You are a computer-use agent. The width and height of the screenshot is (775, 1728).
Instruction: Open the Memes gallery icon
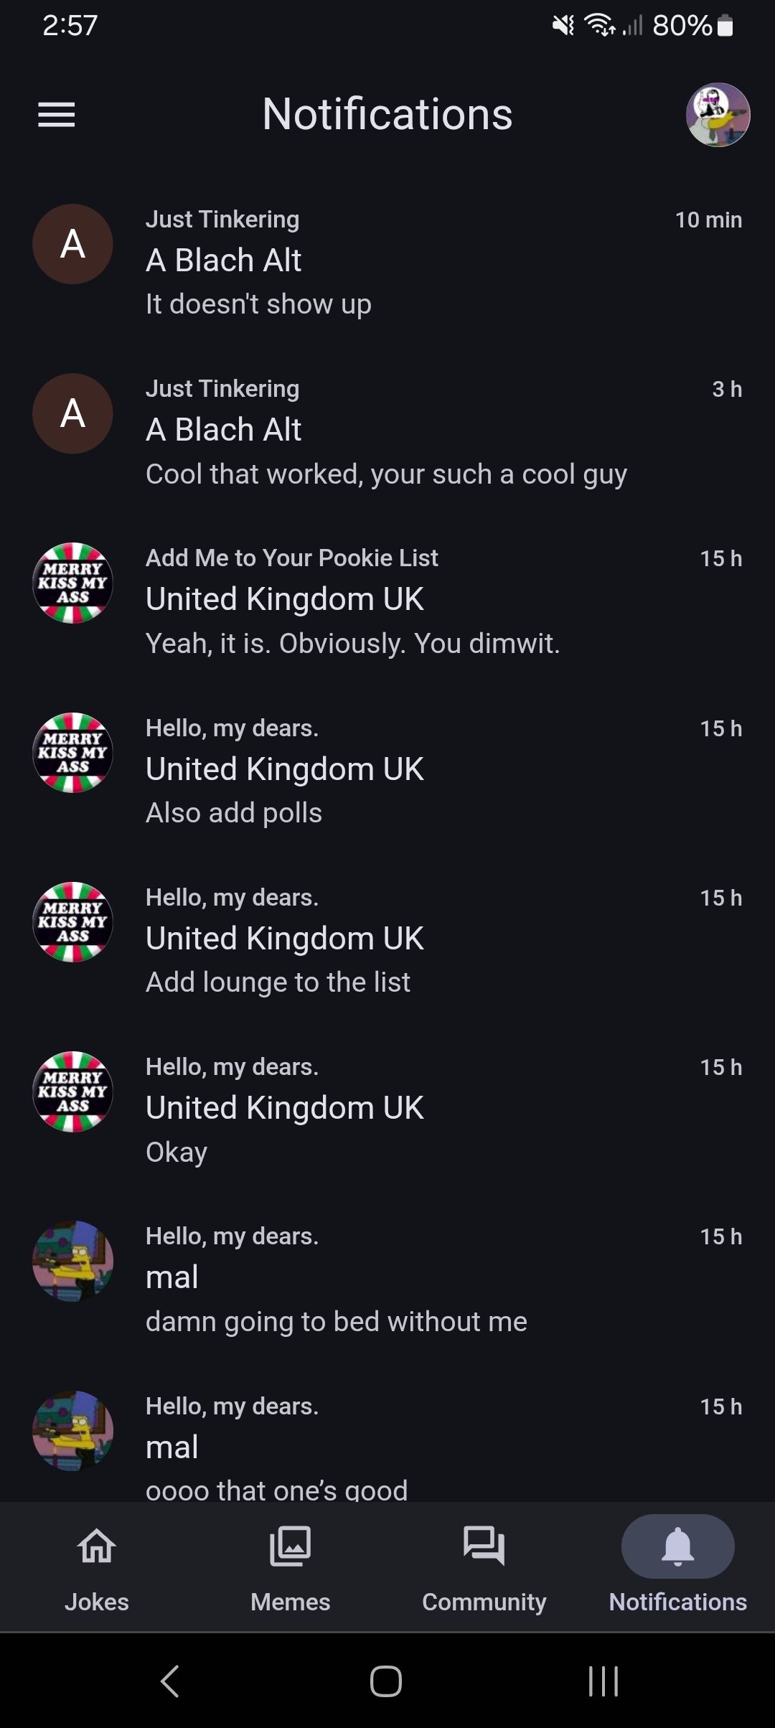(x=291, y=1545)
